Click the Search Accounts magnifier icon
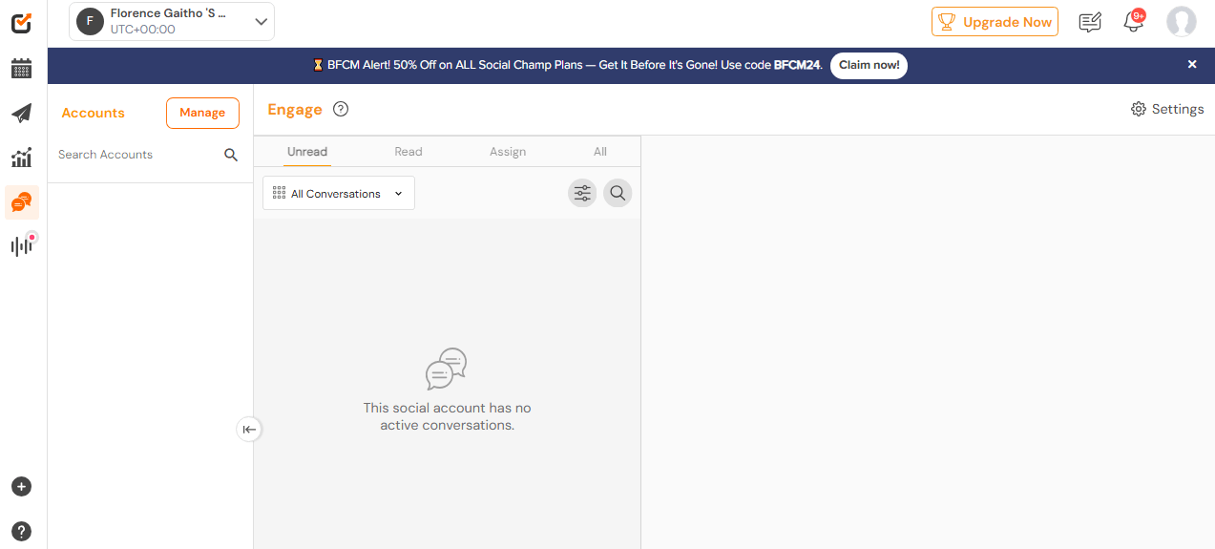 tap(231, 155)
